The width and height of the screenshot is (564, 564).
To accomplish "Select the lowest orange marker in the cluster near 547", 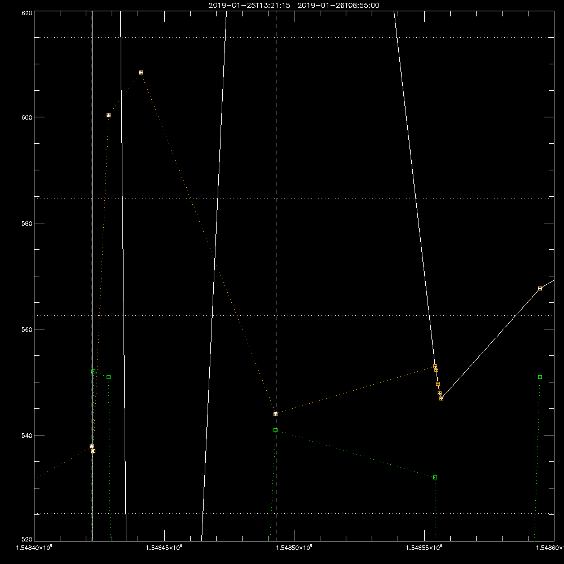I will [442, 398].
